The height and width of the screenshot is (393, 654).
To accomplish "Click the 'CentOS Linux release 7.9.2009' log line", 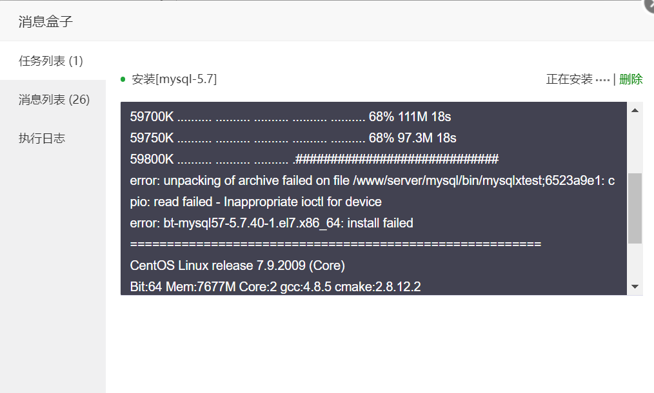I will click(x=237, y=265).
